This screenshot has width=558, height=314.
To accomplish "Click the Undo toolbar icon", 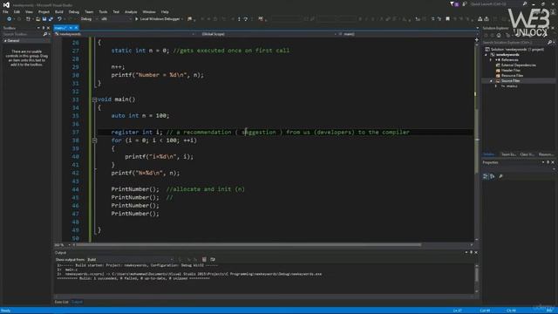I will point(59,19).
